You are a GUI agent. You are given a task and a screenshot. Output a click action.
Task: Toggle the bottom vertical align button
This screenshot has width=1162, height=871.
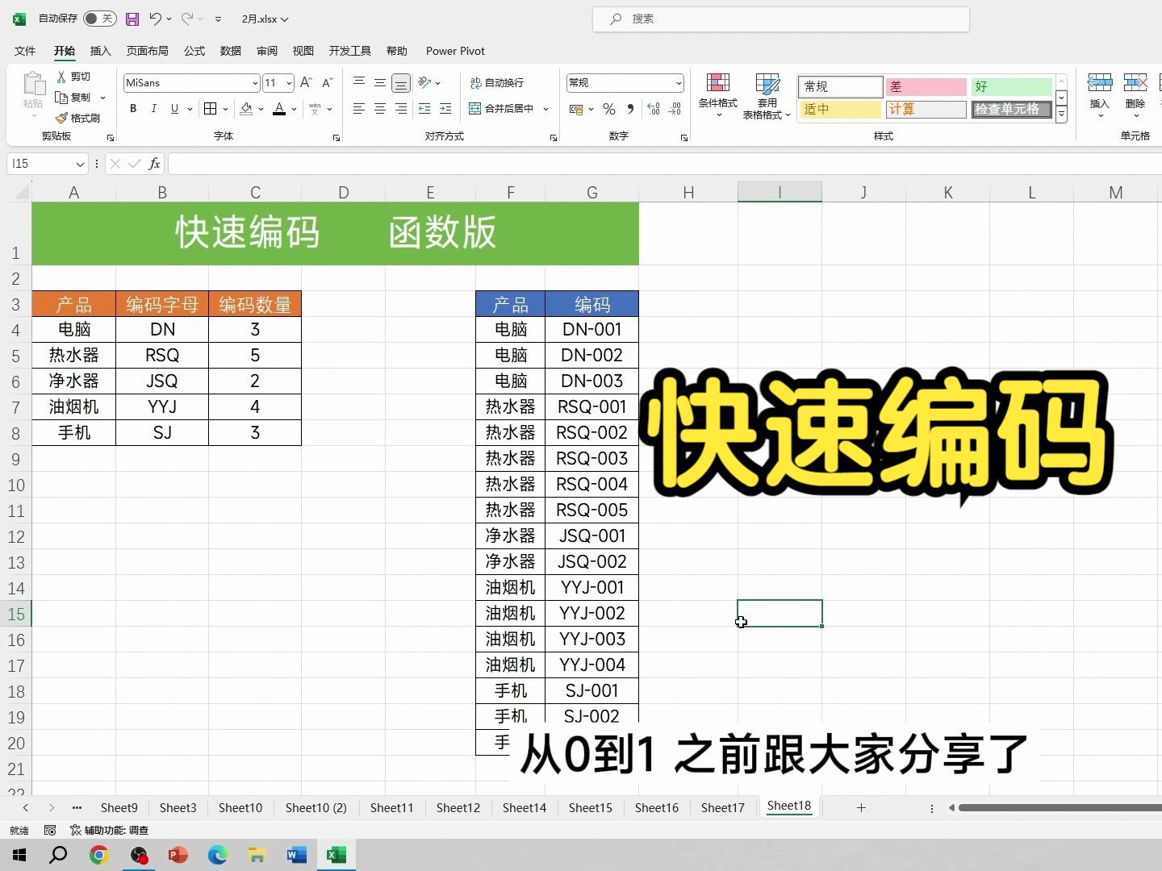(401, 82)
